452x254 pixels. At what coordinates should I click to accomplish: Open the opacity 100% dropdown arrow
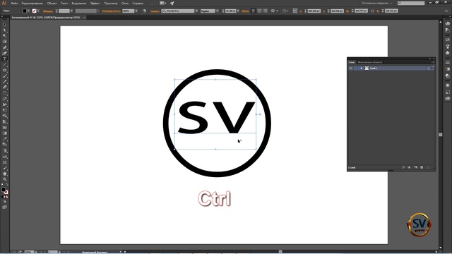click(x=136, y=11)
